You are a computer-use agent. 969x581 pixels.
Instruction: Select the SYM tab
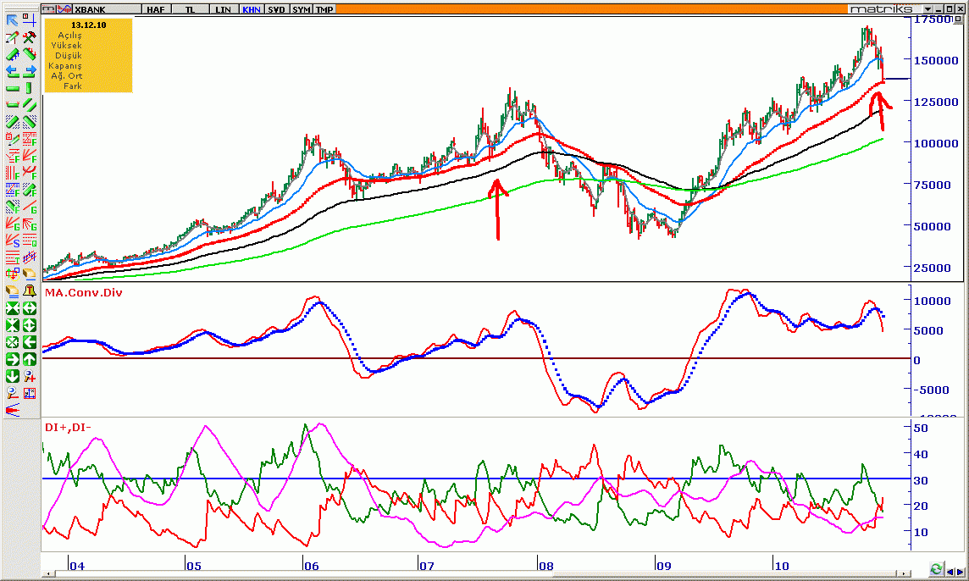[301, 9]
